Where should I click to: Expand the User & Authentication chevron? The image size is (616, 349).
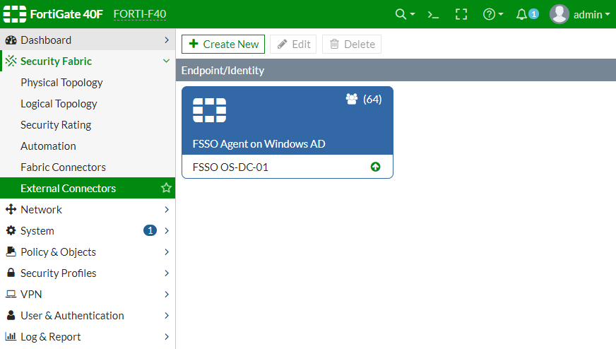[x=167, y=316]
